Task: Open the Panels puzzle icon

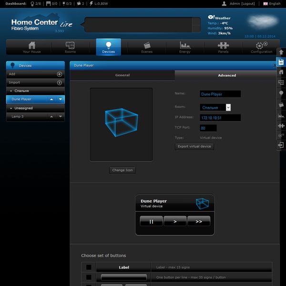Action: [223, 45]
